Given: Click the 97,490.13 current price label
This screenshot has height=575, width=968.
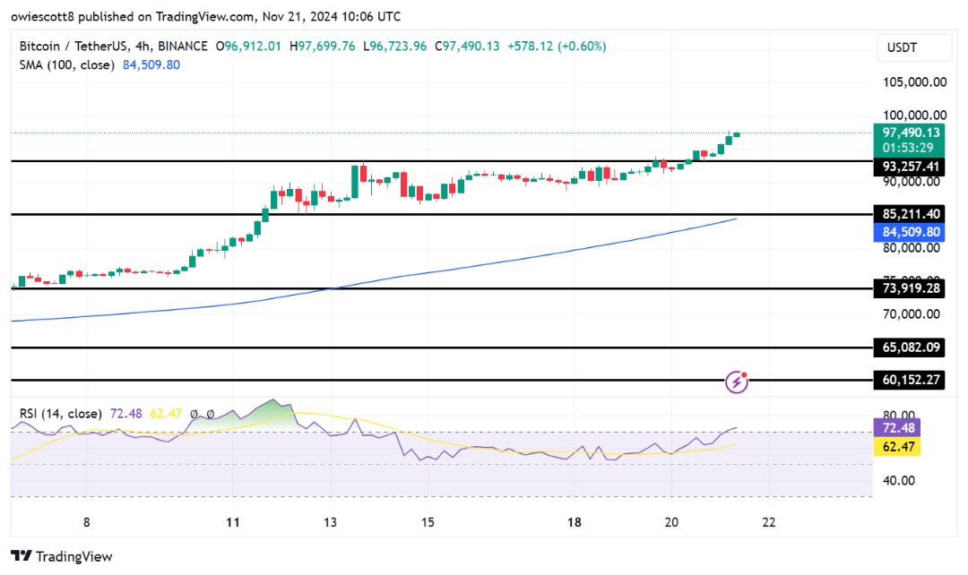Looking at the screenshot, I should click(909, 132).
